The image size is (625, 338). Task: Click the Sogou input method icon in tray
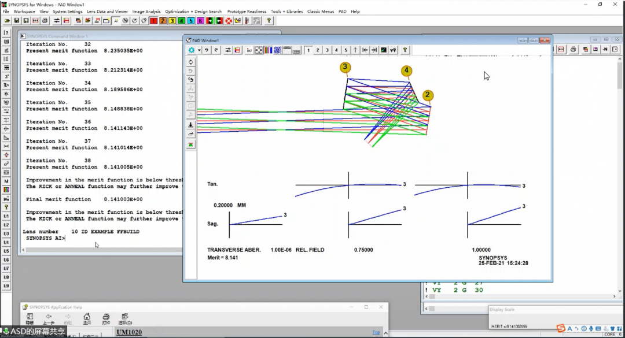[561, 328]
